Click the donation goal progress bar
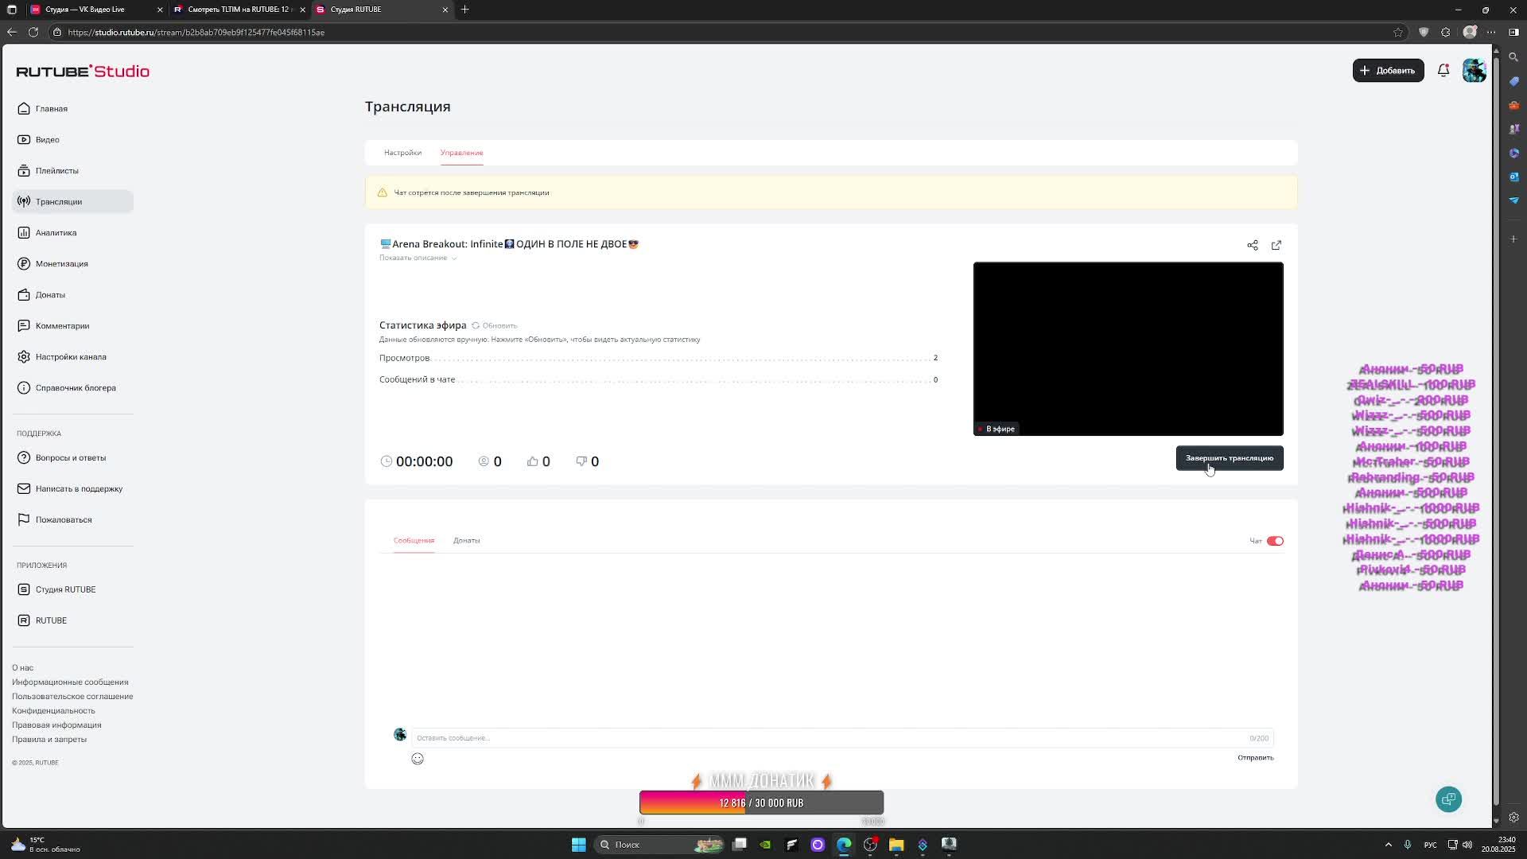Viewport: 1527px width, 859px height. (x=761, y=803)
